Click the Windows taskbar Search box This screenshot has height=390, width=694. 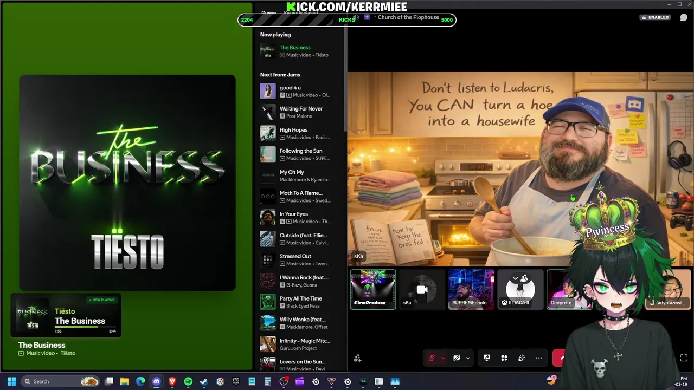click(x=60, y=381)
